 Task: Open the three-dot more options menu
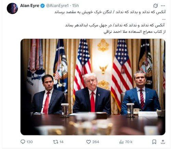tap(163, 6)
